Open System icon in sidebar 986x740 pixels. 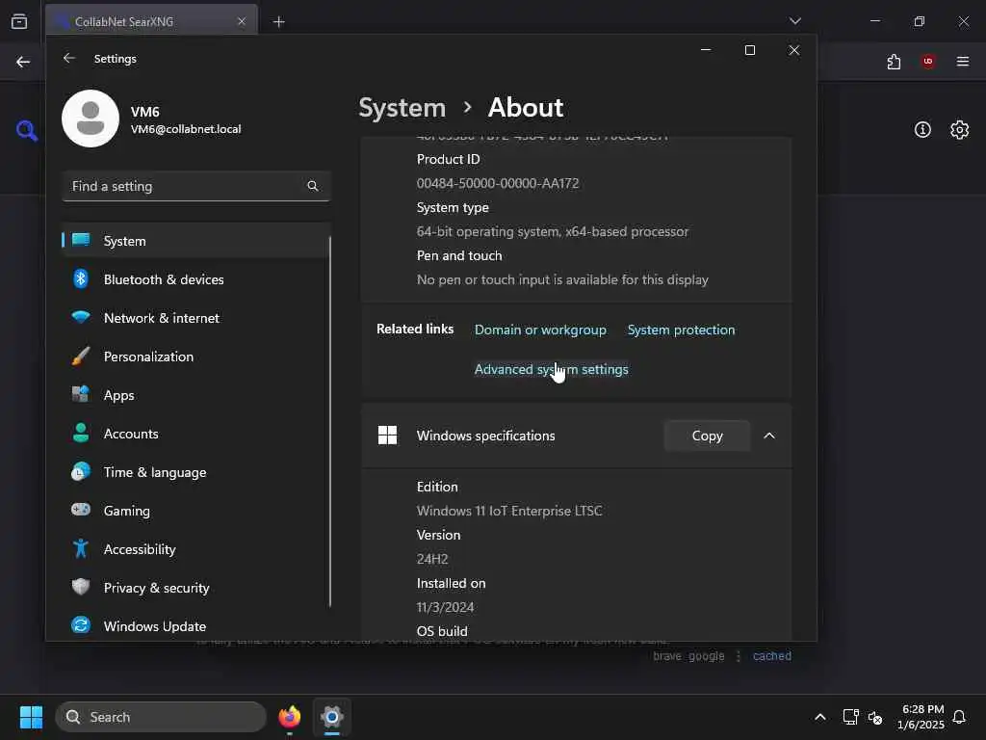point(81,240)
